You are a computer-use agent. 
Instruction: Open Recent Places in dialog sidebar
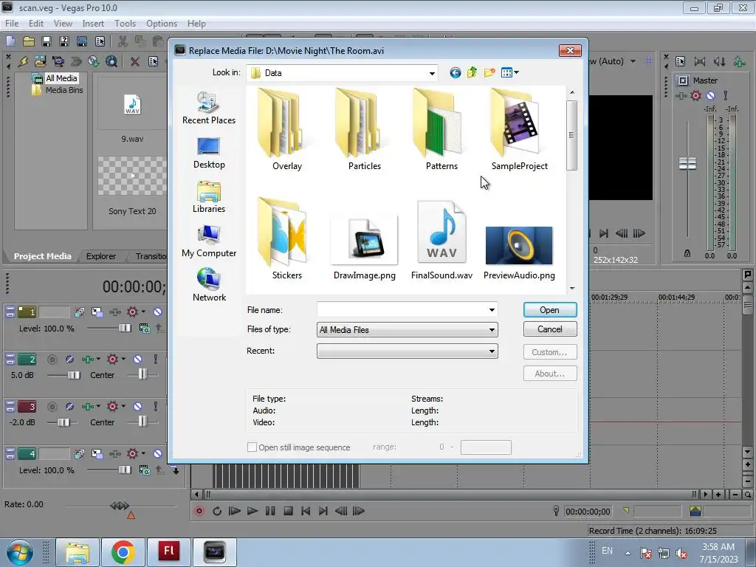[x=209, y=108]
